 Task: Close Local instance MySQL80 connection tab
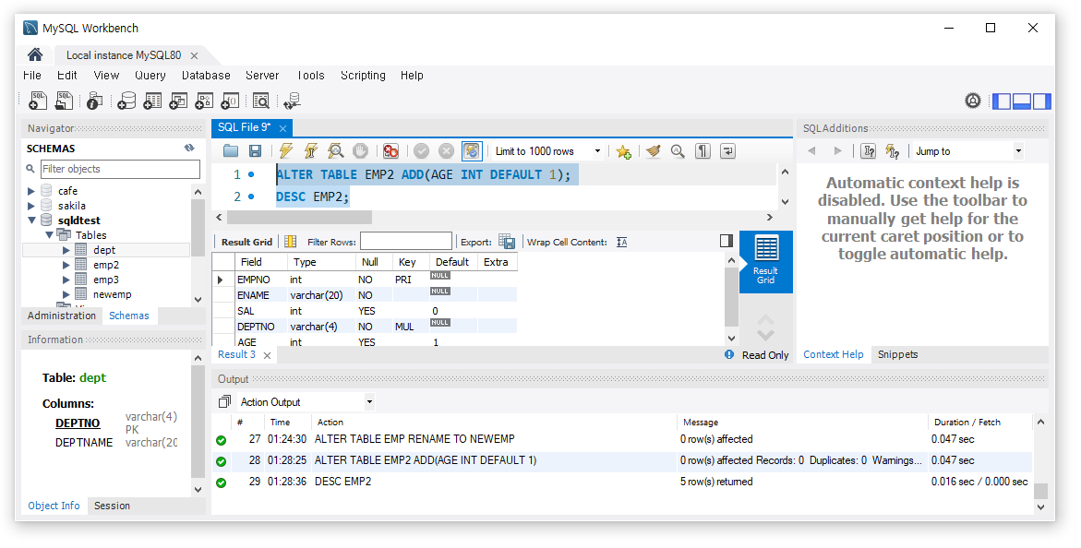(x=195, y=56)
